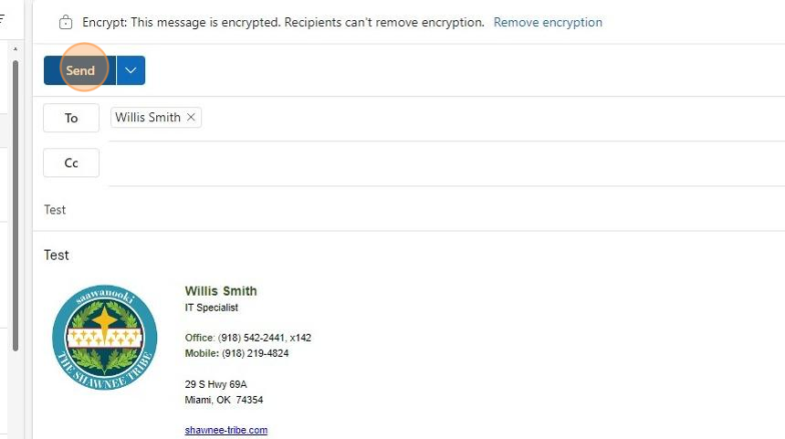Image resolution: width=785 pixels, height=439 pixels.
Task: Select the Willis Smith recipient chip
Action: 147,118
